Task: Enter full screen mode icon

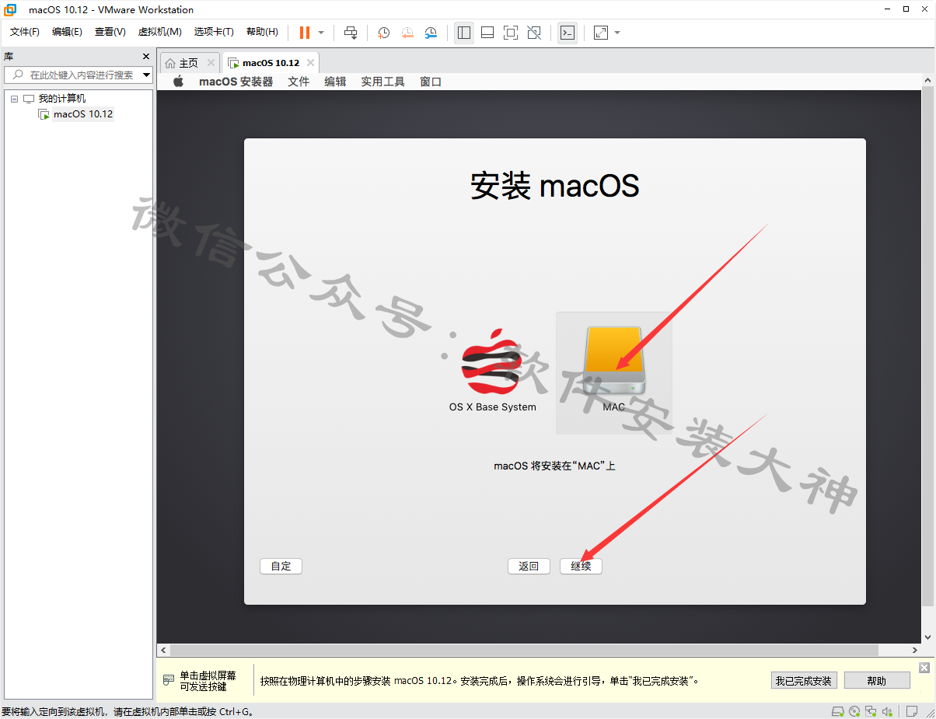Action: pyautogui.click(x=511, y=33)
